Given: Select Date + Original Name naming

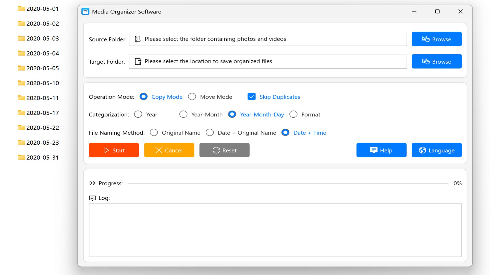Looking at the screenshot, I should coord(210,133).
